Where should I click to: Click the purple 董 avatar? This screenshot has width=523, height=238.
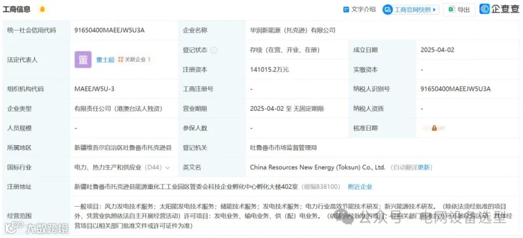(83, 60)
